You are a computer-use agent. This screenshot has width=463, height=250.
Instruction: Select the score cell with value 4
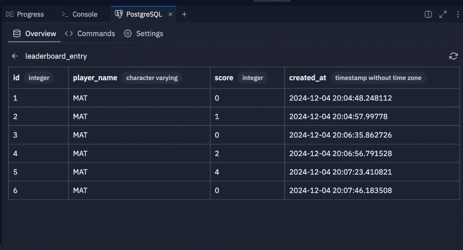[217, 172]
